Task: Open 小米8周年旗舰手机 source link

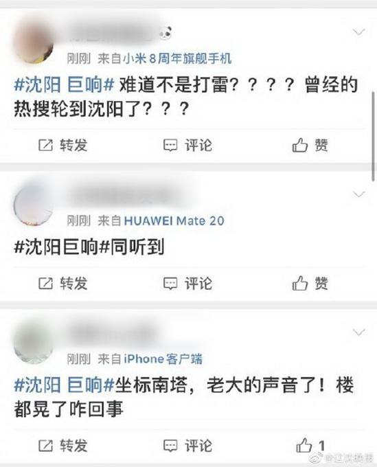Action: [177, 58]
